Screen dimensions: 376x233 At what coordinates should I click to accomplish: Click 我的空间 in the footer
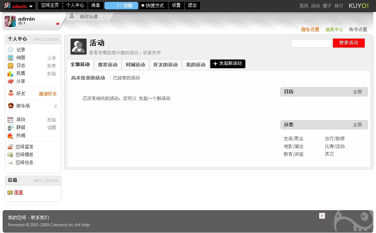click(17, 218)
